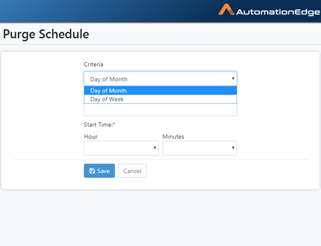The width and height of the screenshot is (321, 246).
Task: Click the Save button
Action: coord(100,171)
